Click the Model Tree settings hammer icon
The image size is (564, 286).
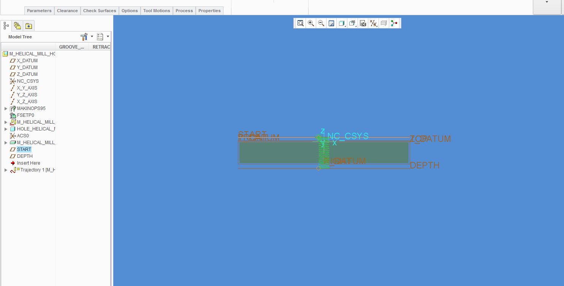tap(84, 37)
